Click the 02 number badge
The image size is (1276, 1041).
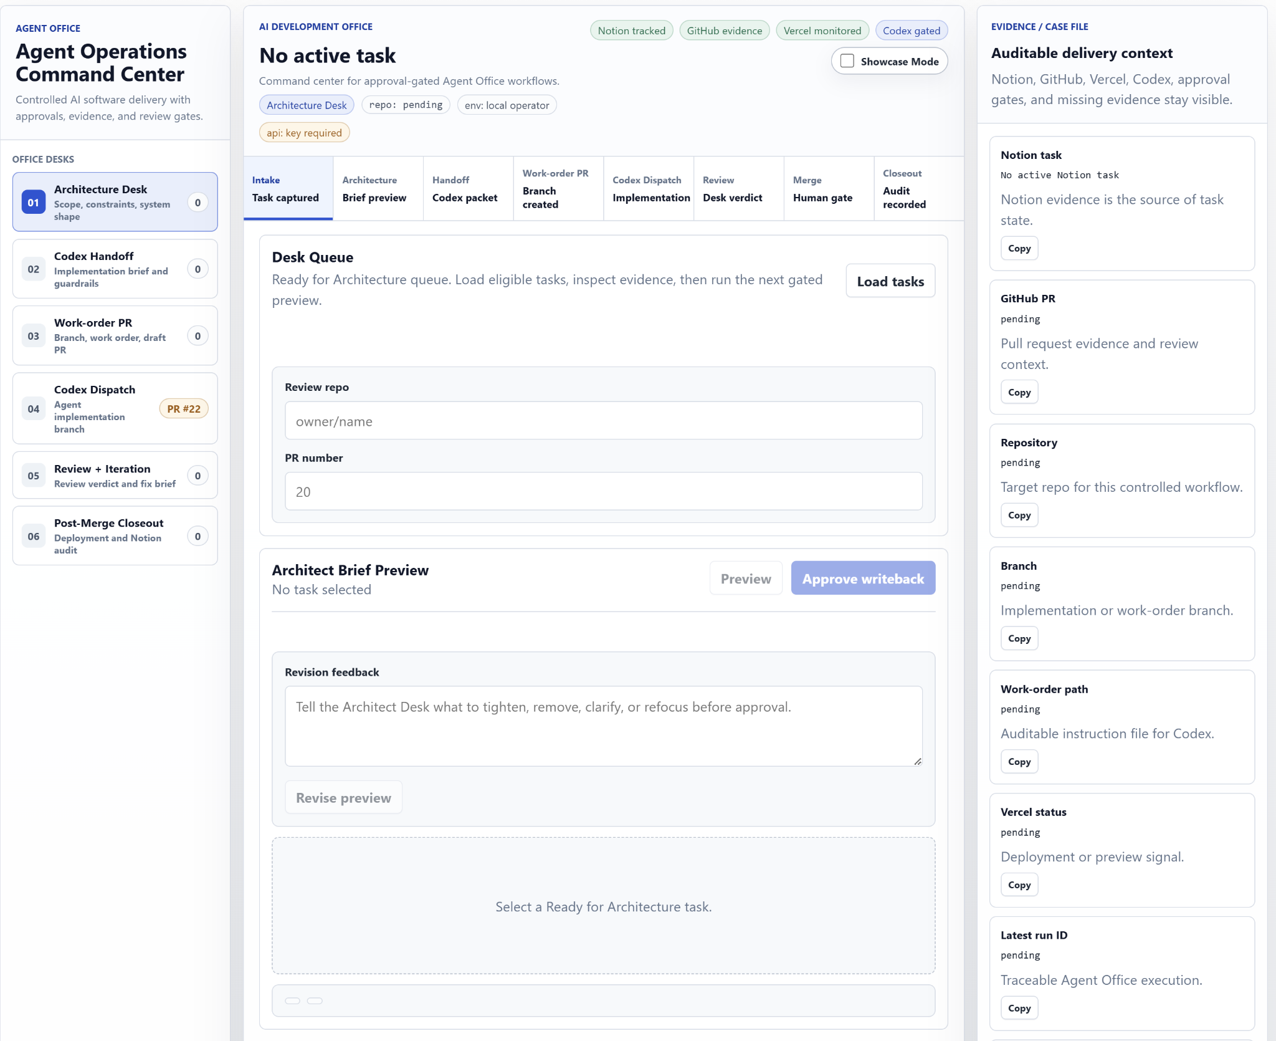[34, 269]
